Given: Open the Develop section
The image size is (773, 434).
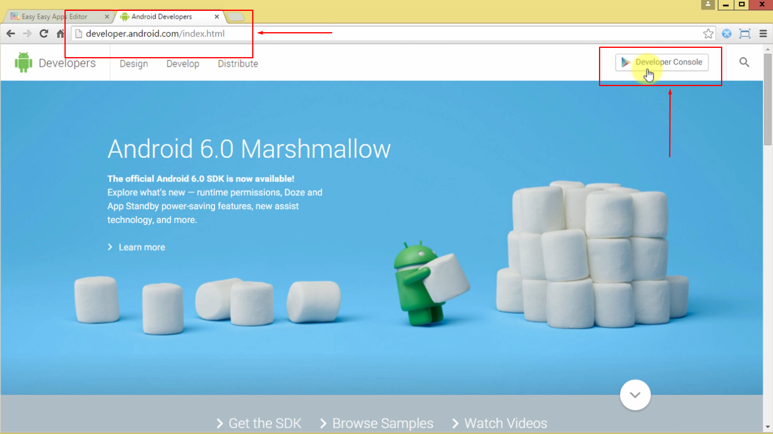Looking at the screenshot, I should pos(183,64).
